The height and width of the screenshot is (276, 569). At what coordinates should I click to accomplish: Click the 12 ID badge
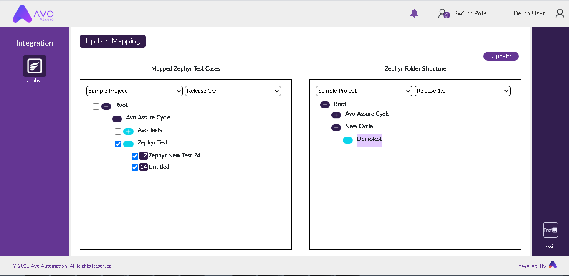[x=144, y=155]
